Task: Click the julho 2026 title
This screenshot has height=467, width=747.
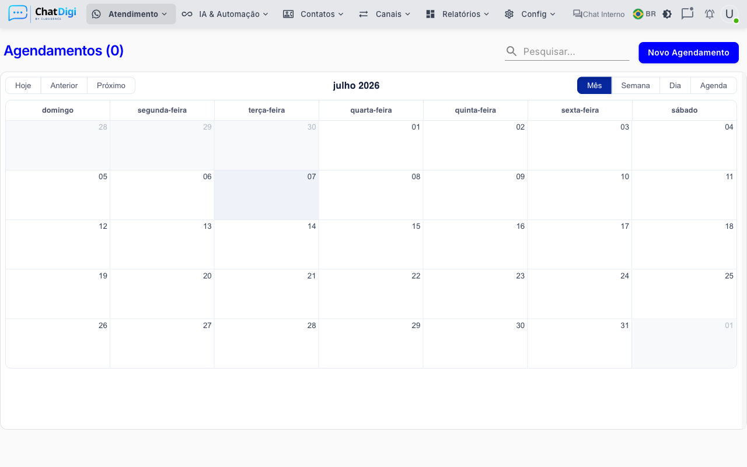Action: 356,86
